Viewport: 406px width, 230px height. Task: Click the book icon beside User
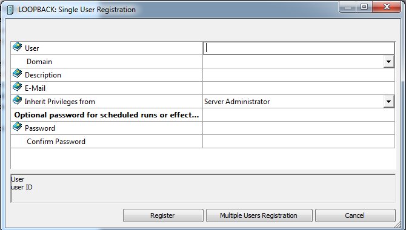pos(17,47)
